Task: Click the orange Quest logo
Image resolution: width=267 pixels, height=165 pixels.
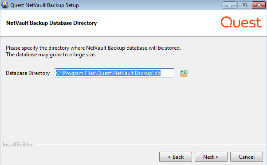Action: (241, 22)
